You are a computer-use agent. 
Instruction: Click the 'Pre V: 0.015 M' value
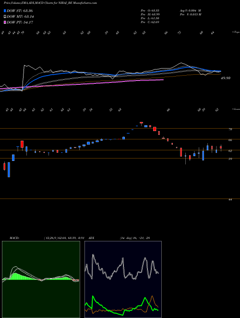tap(190, 14)
